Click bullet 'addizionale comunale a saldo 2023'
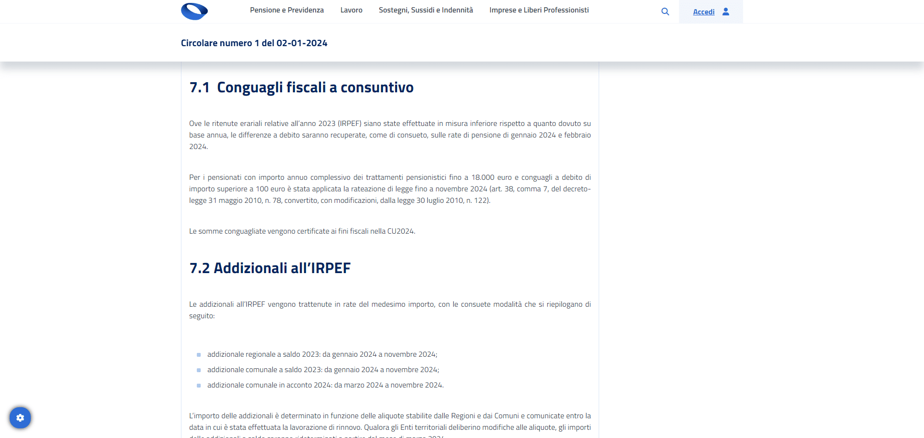 323,370
